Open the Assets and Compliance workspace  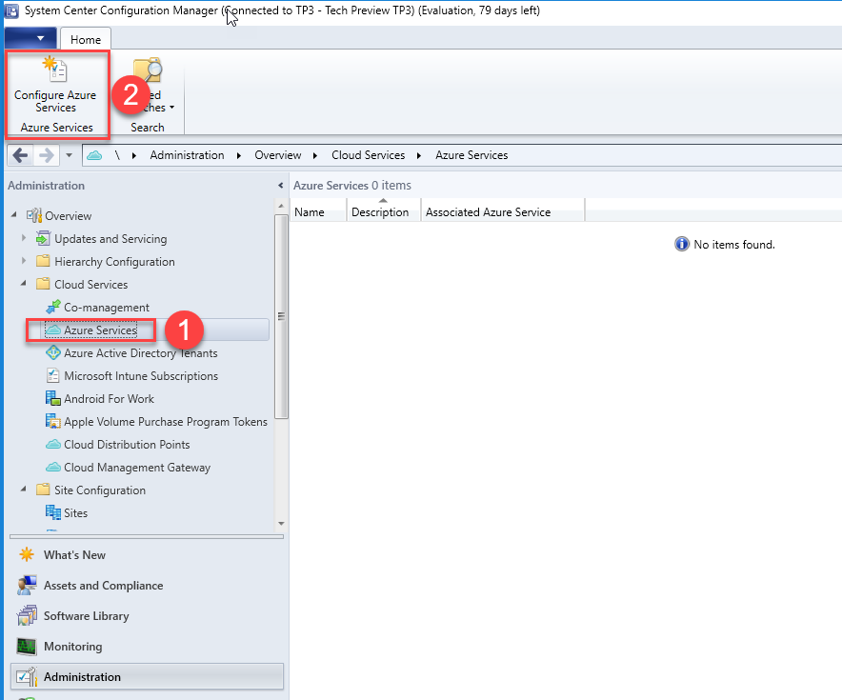(x=103, y=586)
